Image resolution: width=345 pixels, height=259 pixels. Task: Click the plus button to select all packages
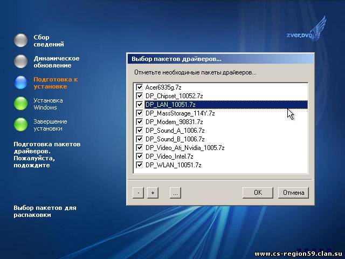point(153,193)
